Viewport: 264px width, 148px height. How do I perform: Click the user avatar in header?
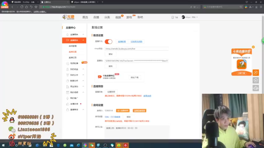(183, 17)
